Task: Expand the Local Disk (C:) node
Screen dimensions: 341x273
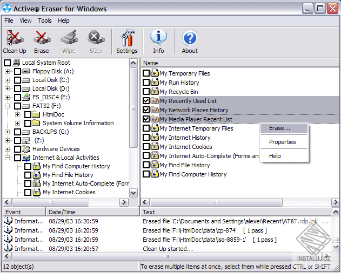Action: pos(7,80)
